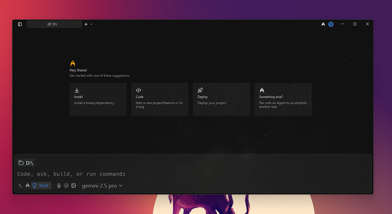The width and height of the screenshot is (392, 214).
Task: Toggle the Shell auto-detection button
Action: [41, 186]
